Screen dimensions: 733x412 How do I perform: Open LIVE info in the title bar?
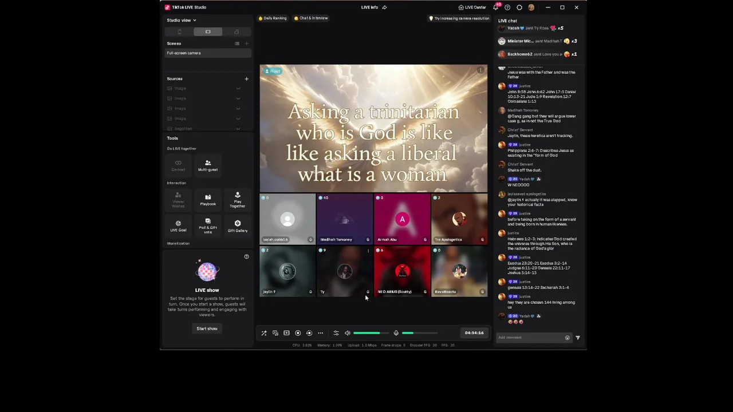(x=369, y=7)
